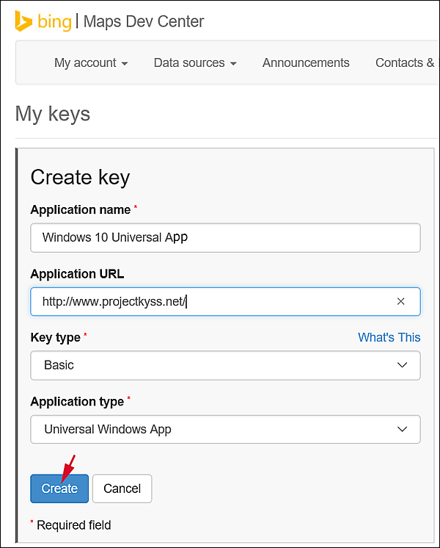The height and width of the screenshot is (548, 440).
Task: Click the Application URL label
Action: tap(77, 274)
